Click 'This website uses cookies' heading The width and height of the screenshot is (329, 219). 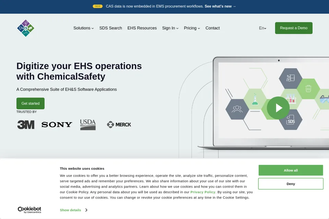point(82,168)
